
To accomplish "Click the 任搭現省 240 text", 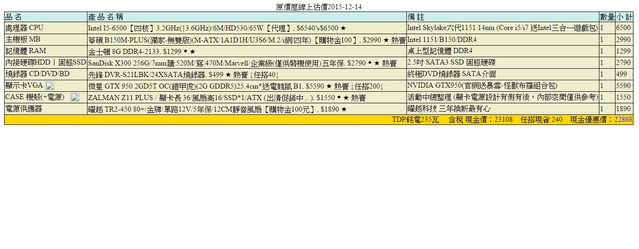I will pyautogui.click(x=541, y=120).
